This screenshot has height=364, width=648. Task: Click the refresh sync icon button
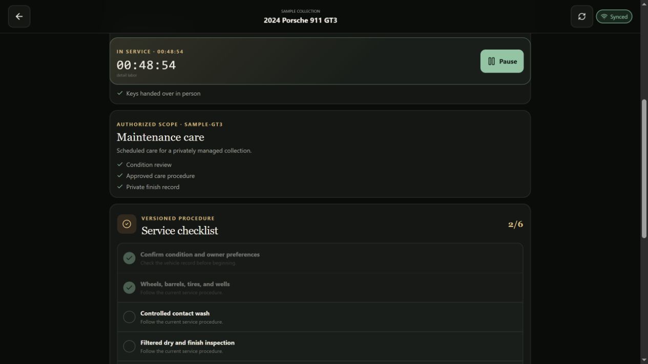(x=581, y=16)
